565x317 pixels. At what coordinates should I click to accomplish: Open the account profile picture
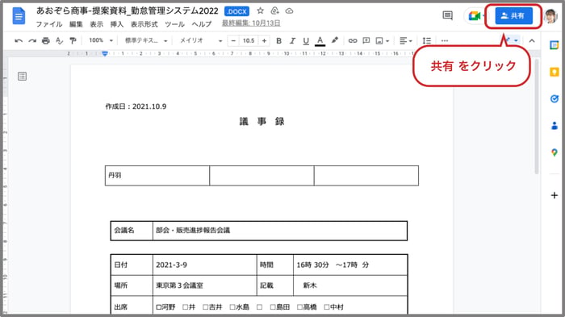[x=550, y=16]
